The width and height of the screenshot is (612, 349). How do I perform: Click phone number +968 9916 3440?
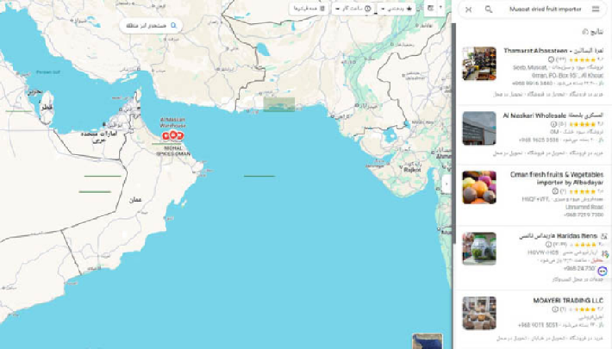[x=532, y=83]
